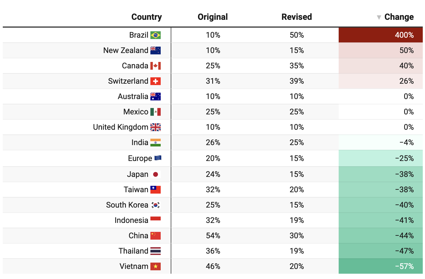Click the United Kingdom flag icon
425x279 pixels.
pyautogui.click(x=155, y=127)
